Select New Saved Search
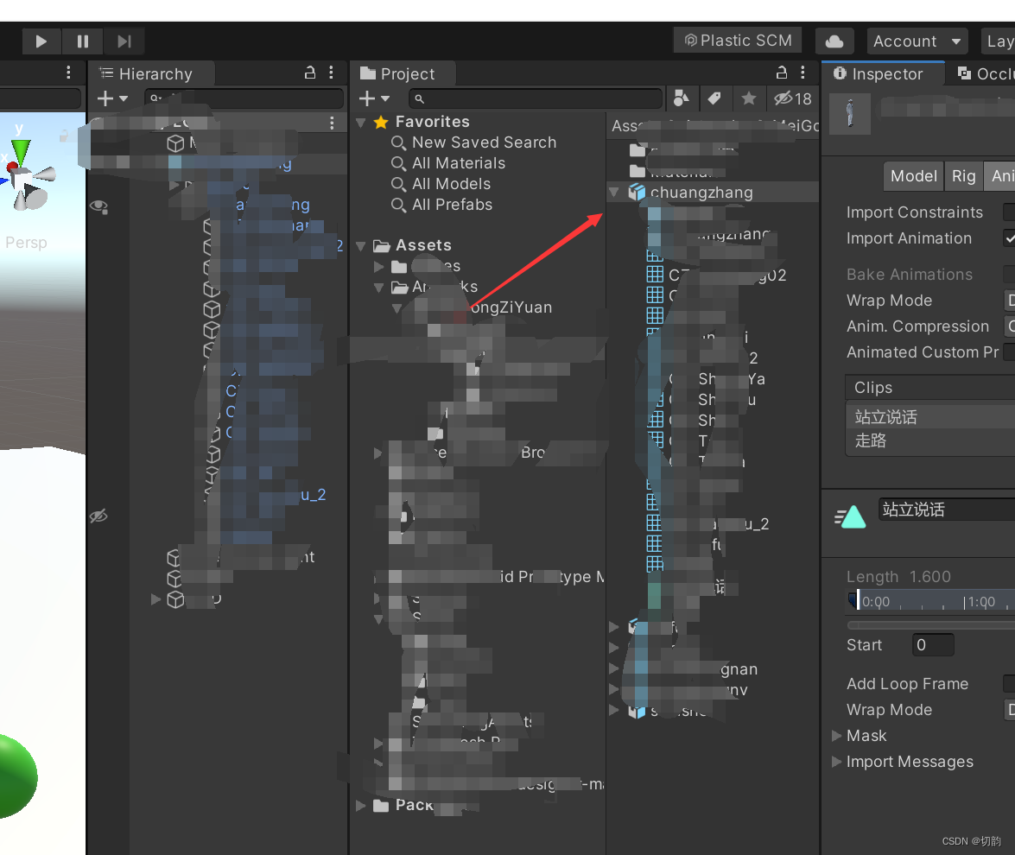 tap(484, 142)
